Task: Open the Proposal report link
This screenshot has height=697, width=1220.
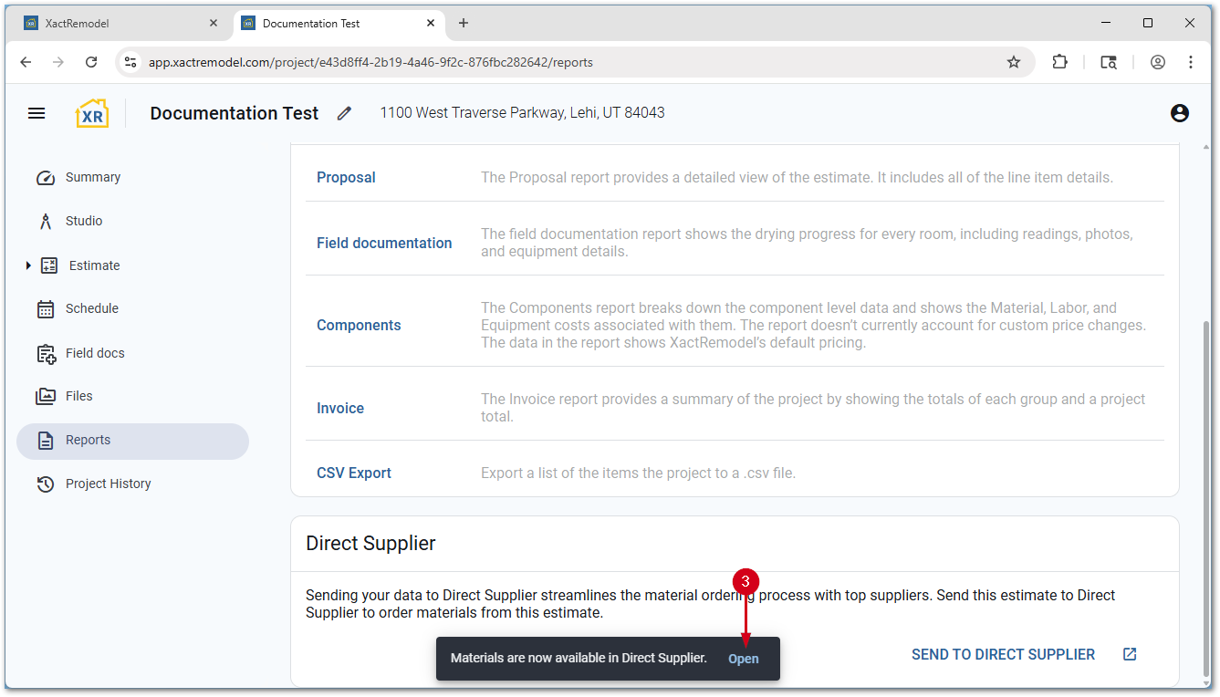Action: point(346,177)
